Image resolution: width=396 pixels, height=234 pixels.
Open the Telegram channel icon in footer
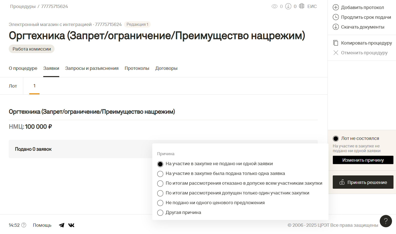[61, 225]
